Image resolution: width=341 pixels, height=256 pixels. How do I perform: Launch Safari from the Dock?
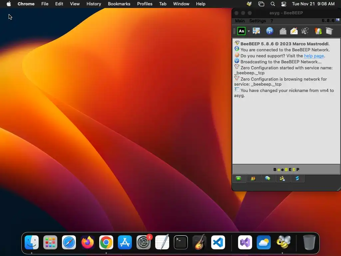pos(69,242)
